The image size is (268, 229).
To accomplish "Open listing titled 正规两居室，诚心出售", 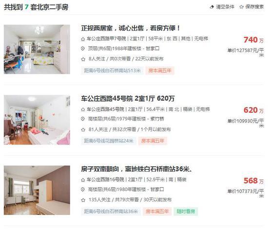I will point(131,28).
